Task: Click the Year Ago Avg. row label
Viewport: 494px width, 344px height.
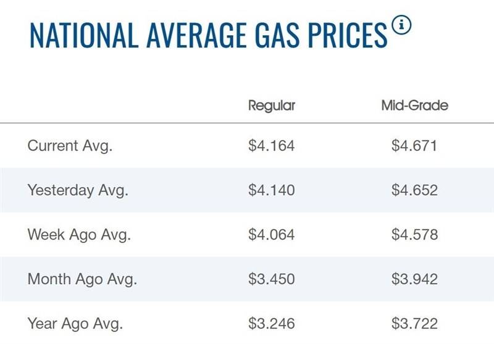Action: [75, 322]
